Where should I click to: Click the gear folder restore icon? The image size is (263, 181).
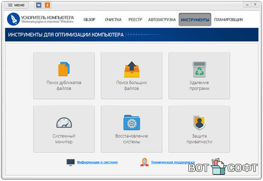click(131, 123)
